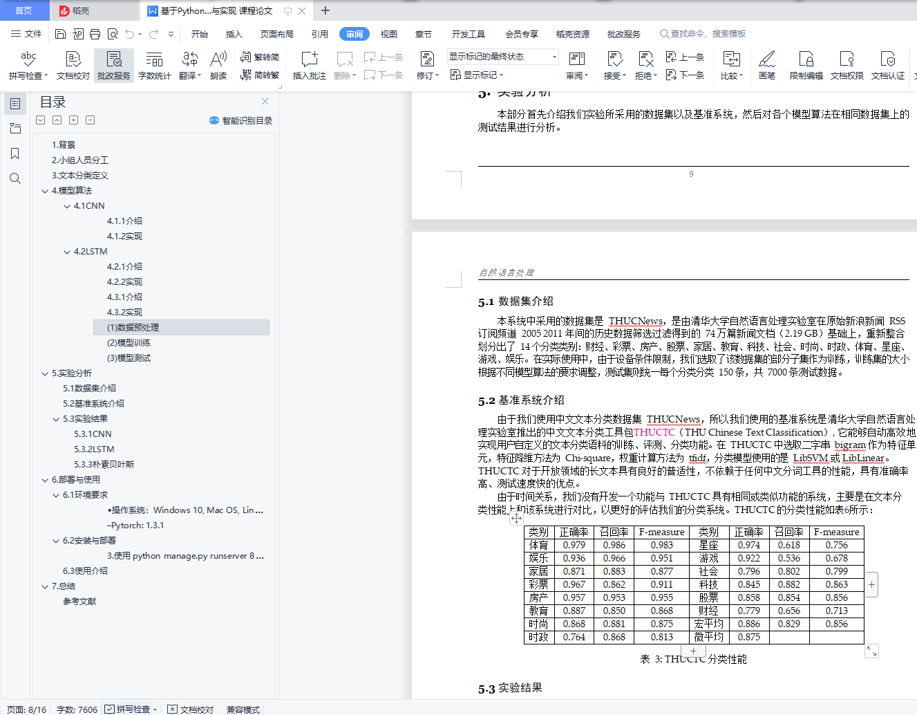Click the 修订 track changes icon
917x715 pixels.
pyautogui.click(x=427, y=59)
